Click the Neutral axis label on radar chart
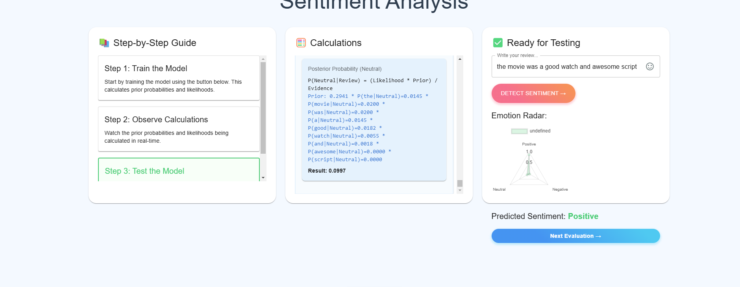740x287 pixels. tap(499, 189)
